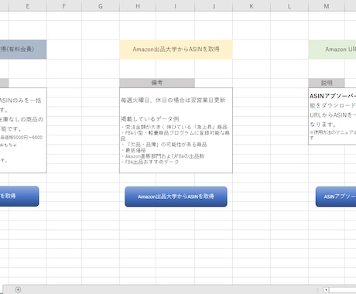356x294 pixels.
Task: Select column L header
Action: [289, 6]
